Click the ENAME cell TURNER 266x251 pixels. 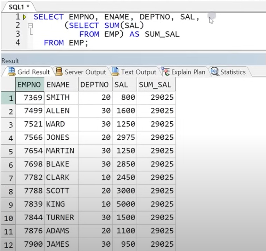click(x=61, y=218)
